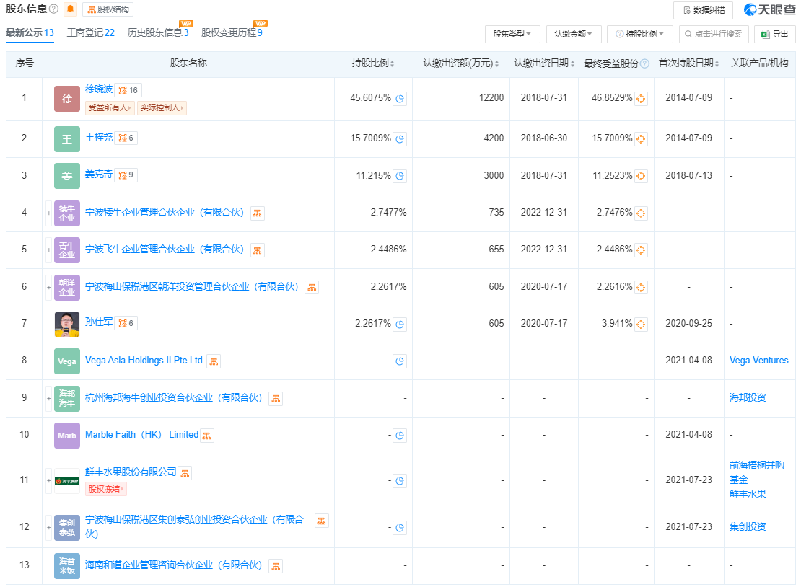
Task: Switch to the 股权变更历程 tab
Action: click(231, 32)
